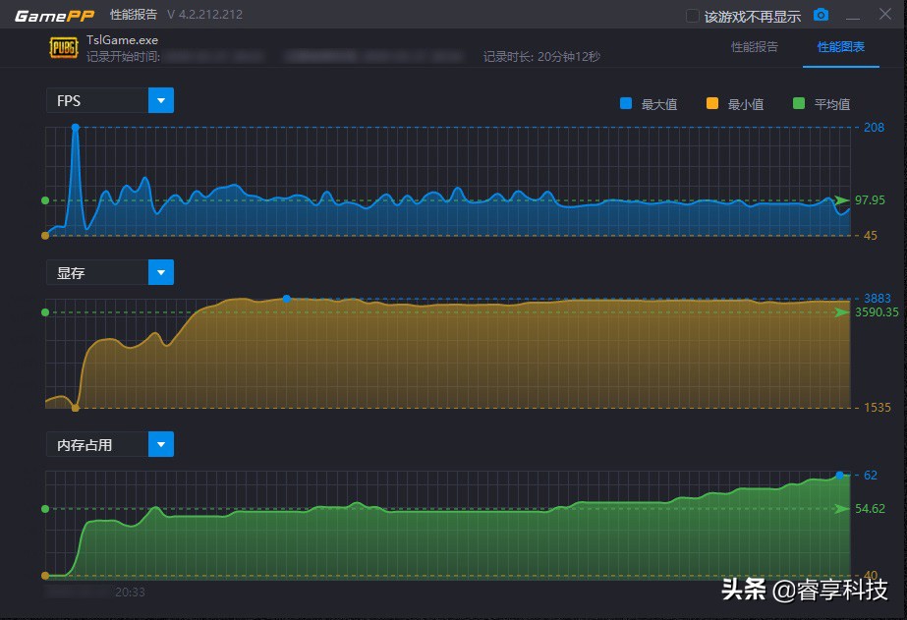Check the 该游戏不再显示 checkbox
Viewport: 907px width, 620px height.
(x=691, y=14)
